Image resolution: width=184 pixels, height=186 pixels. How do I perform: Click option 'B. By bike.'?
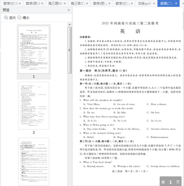tap(120, 113)
